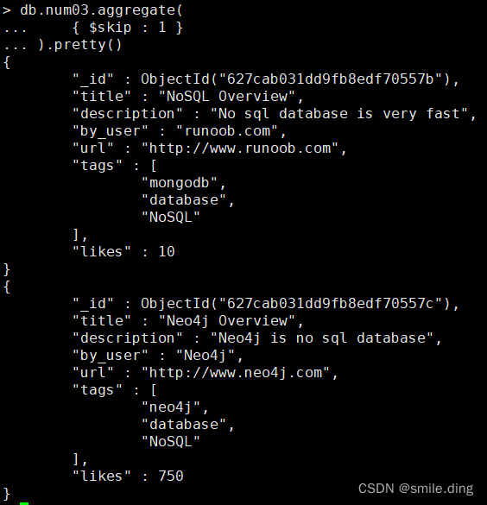Click the http://www.neo4j.com url

coord(236,373)
